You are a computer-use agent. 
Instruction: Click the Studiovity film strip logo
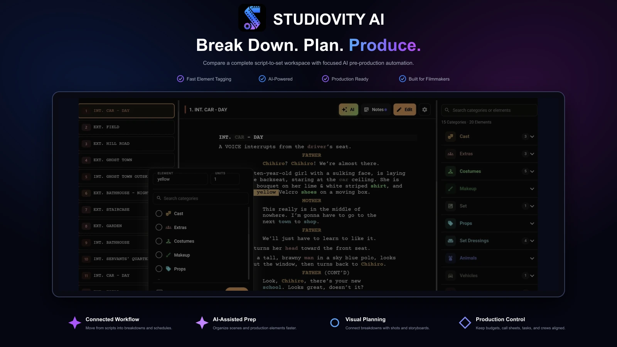252,18
